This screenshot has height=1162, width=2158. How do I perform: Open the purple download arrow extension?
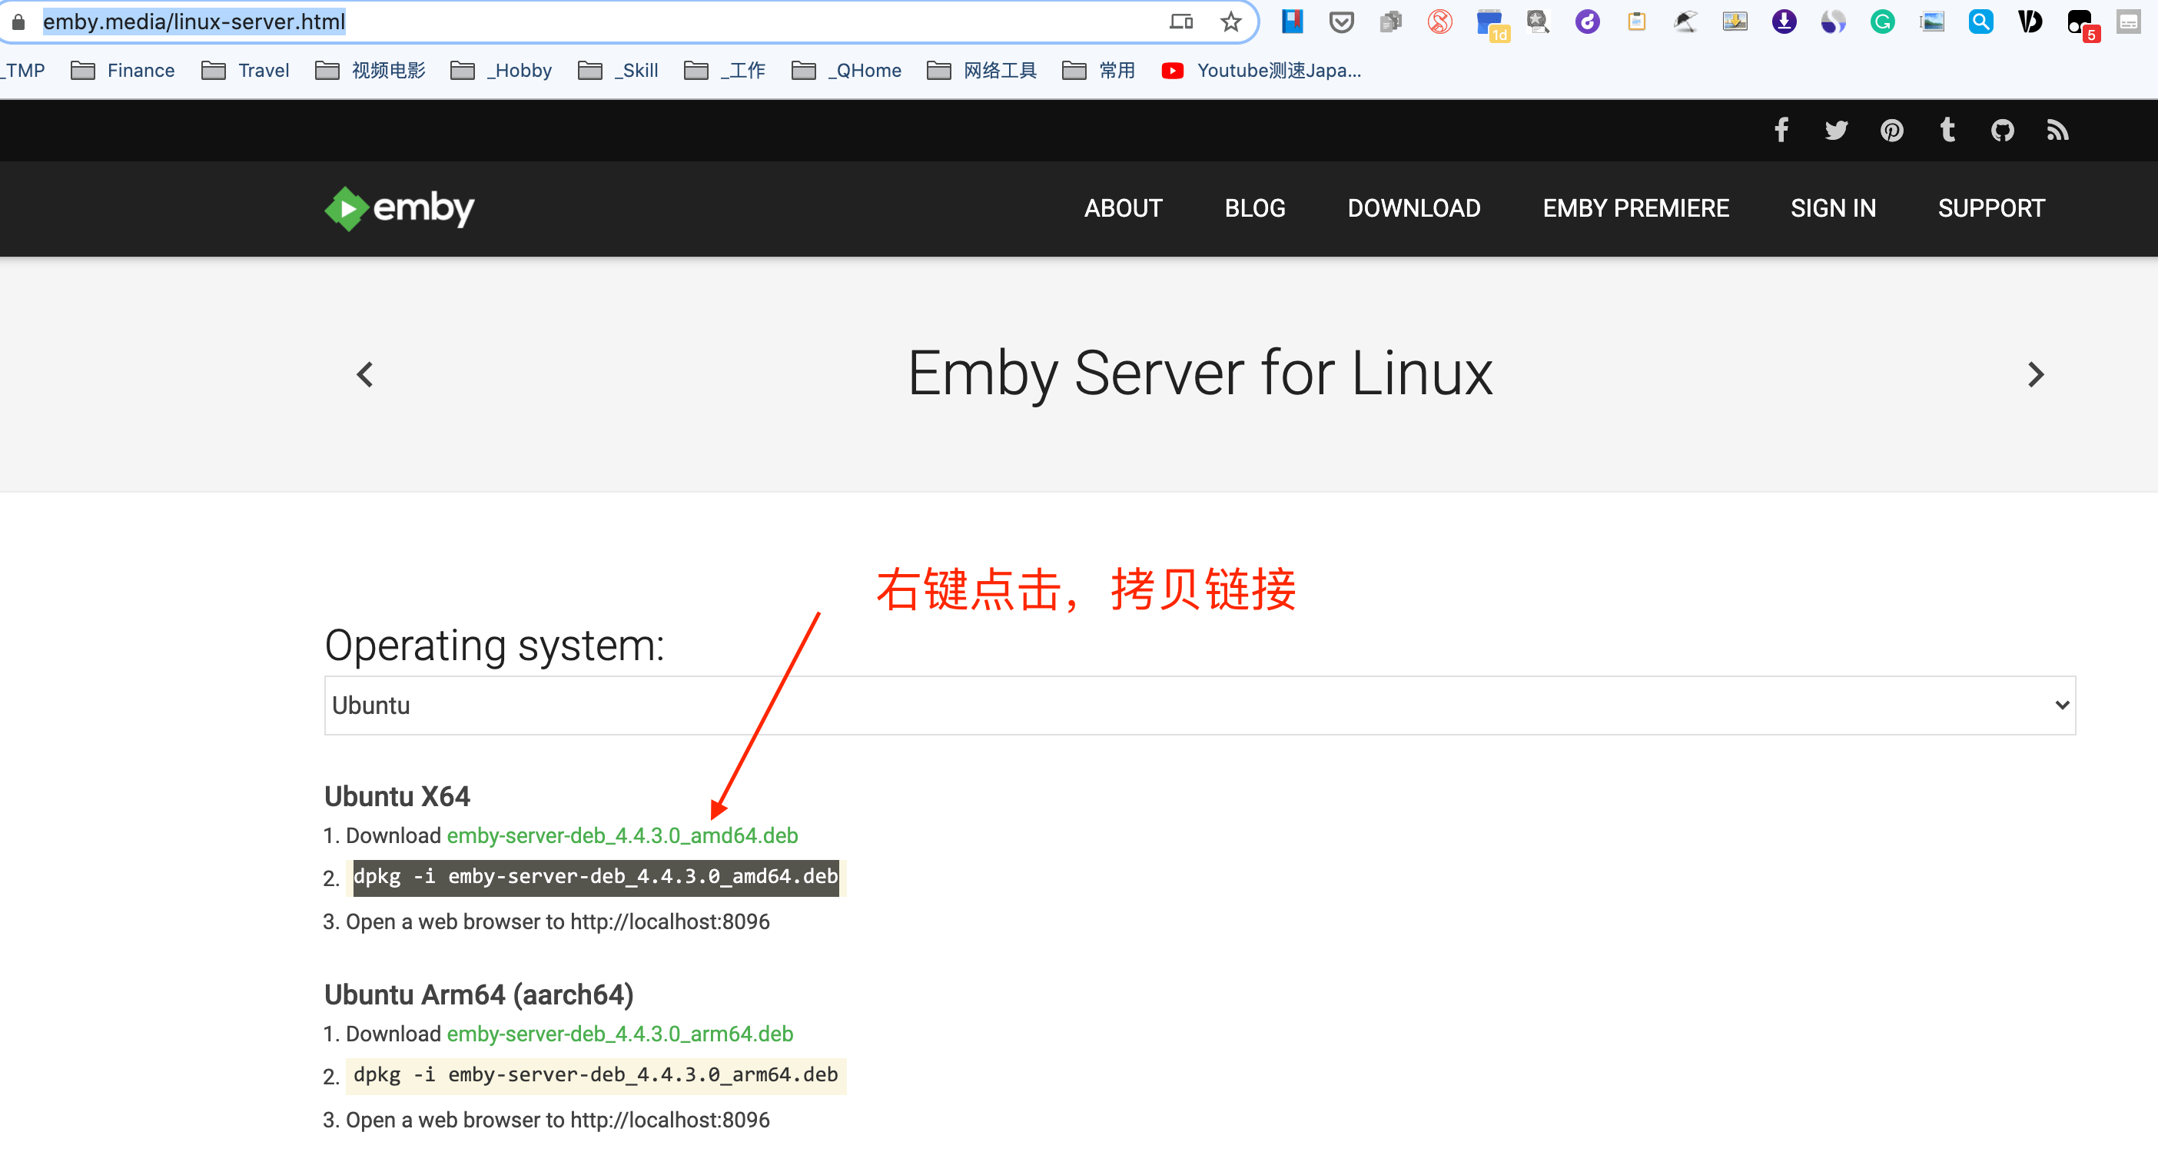(1784, 22)
